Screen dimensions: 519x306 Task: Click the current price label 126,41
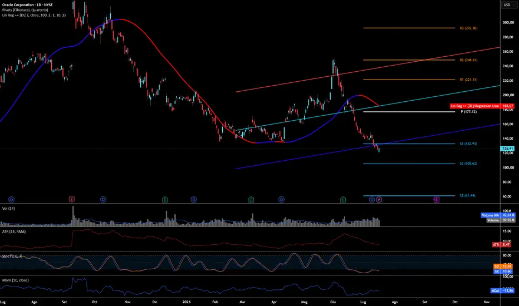click(x=508, y=149)
